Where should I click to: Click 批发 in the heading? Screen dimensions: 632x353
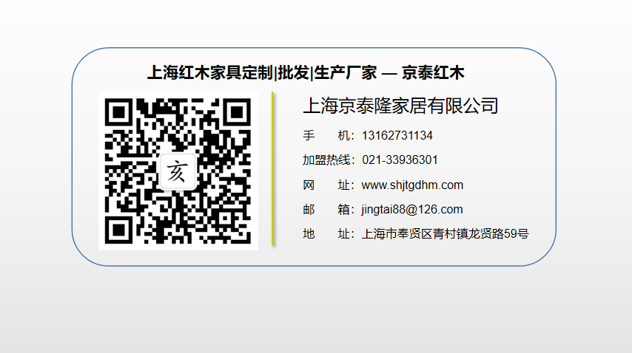coord(293,72)
